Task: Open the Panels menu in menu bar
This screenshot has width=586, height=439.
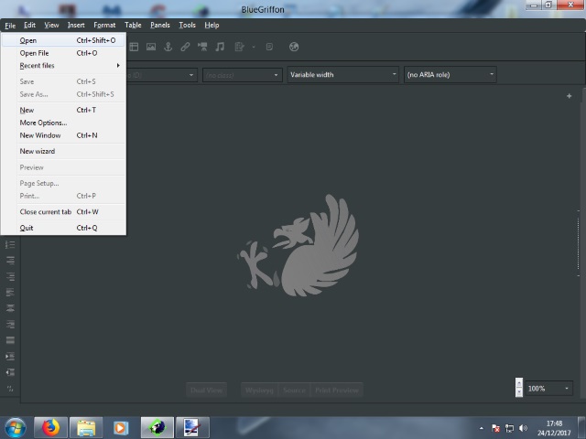Action: point(160,25)
